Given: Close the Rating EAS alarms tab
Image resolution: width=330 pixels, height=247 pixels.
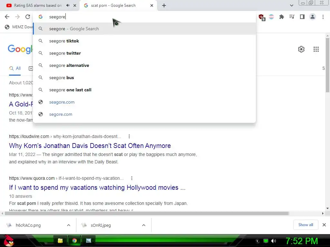Looking at the screenshot, I should pos(75,5).
